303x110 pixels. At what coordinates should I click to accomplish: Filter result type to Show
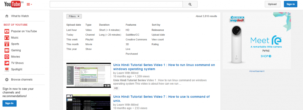tap(88, 49)
